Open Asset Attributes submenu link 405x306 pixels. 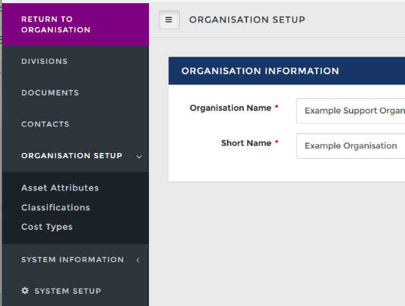[x=60, y=188]
